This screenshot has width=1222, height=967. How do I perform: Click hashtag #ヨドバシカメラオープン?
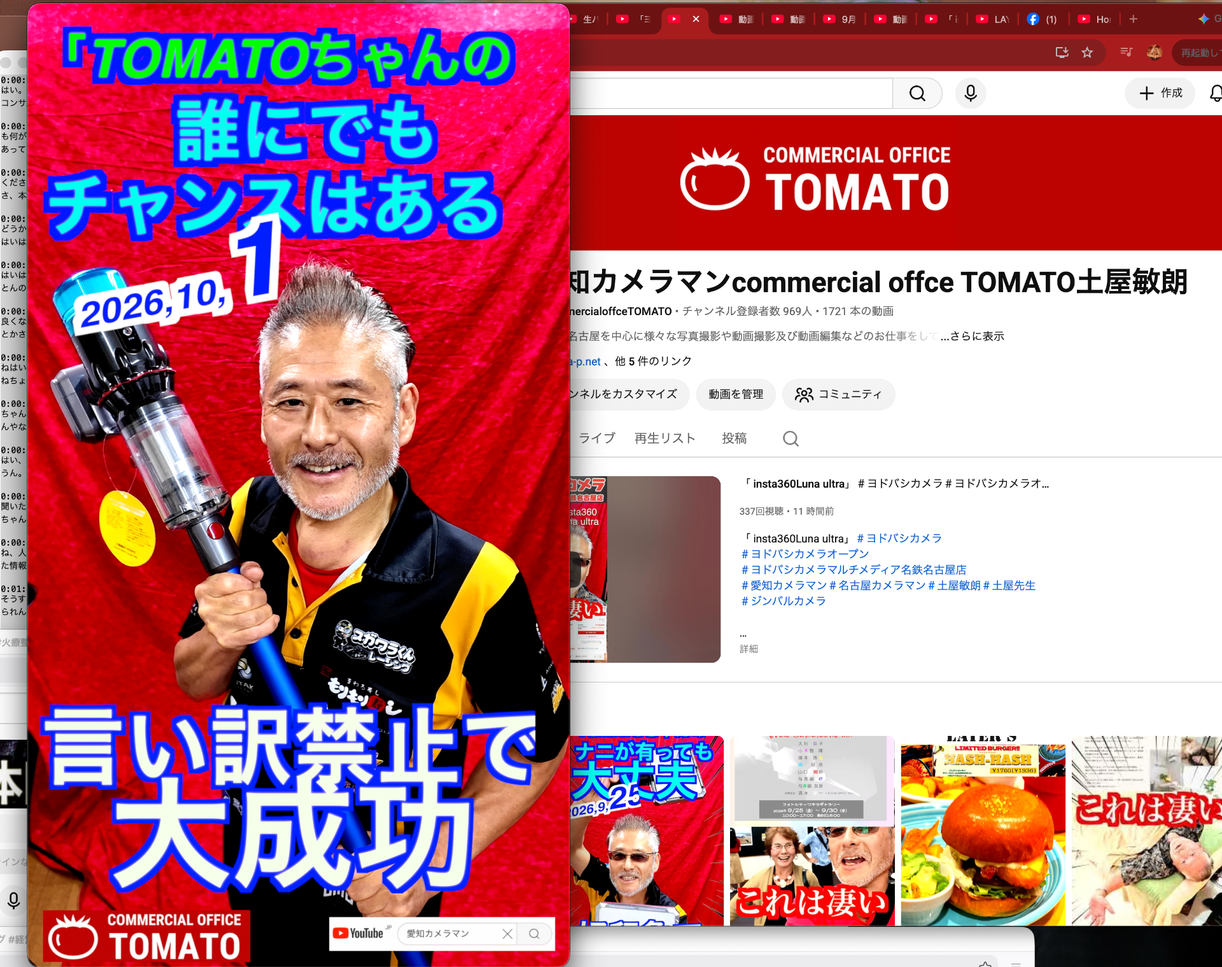(x=804, y=554)
